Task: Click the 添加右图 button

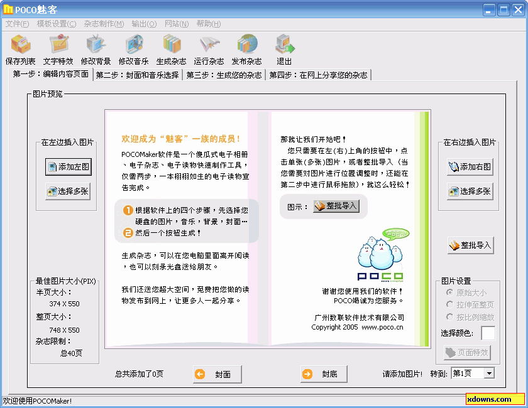Action: click(470, 167)
